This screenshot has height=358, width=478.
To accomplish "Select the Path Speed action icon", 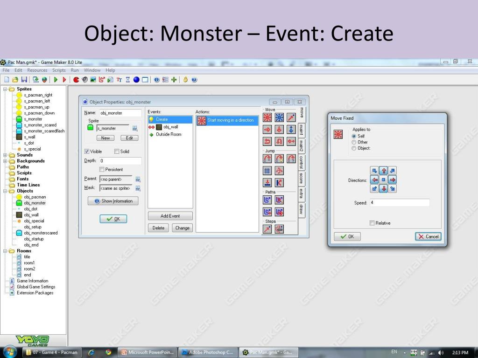I will (x=279, y=212).
